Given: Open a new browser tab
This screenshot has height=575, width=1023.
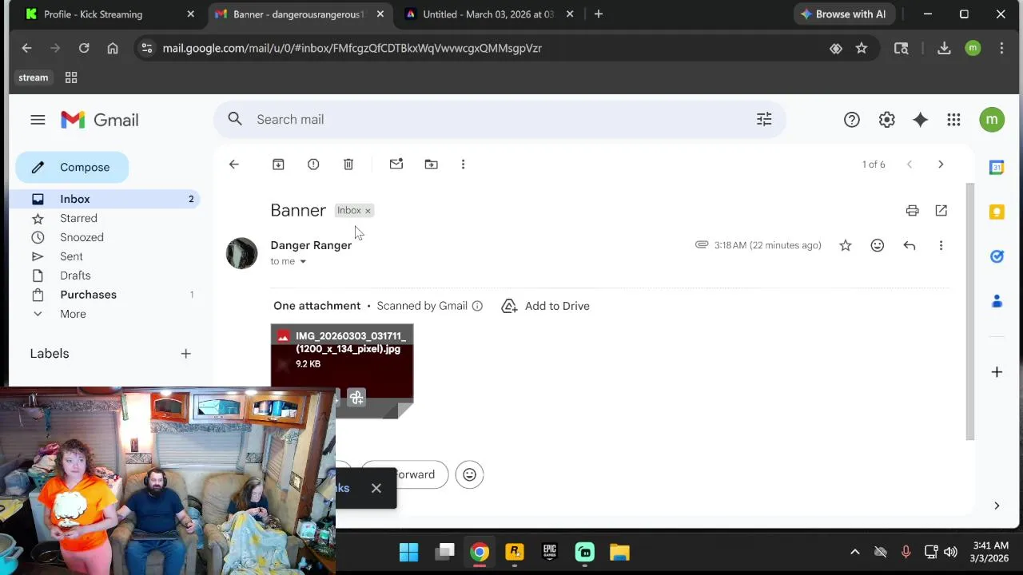Looking at the screenshot, I should coord(598,14).
